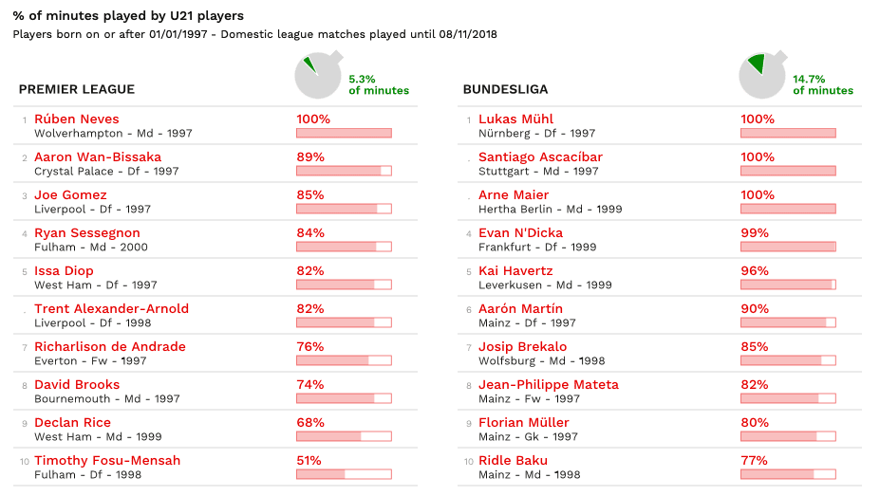Select Jean-Philippe Mateta's name

tap(549, 385)
